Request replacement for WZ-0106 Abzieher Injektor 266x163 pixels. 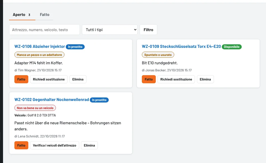click(49, 79)
